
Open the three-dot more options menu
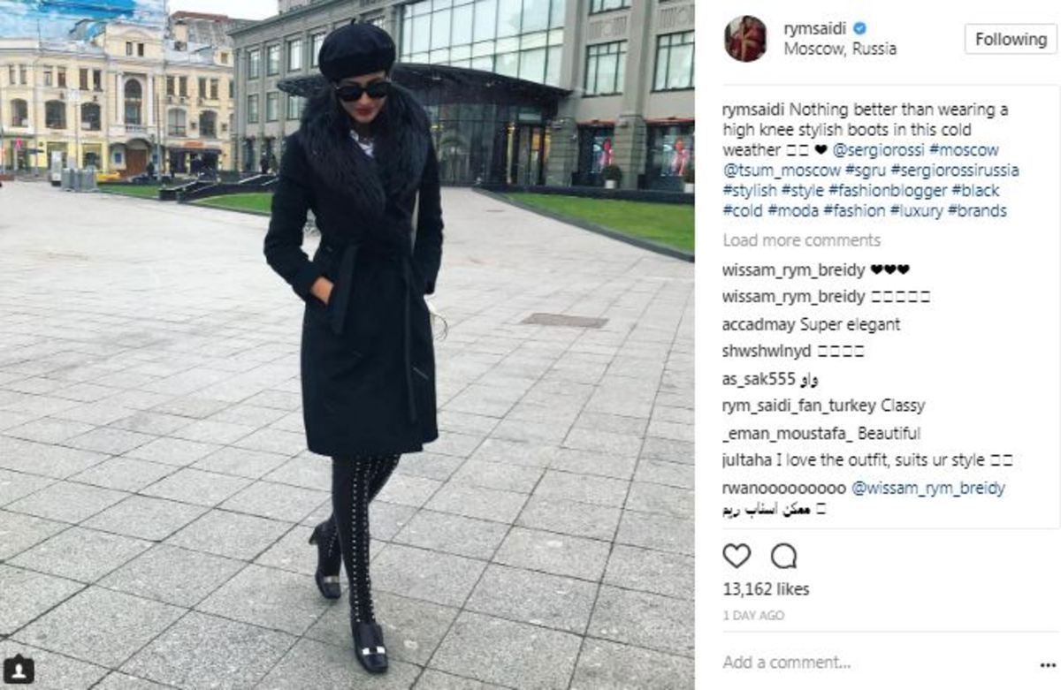tap(1048, 663)
